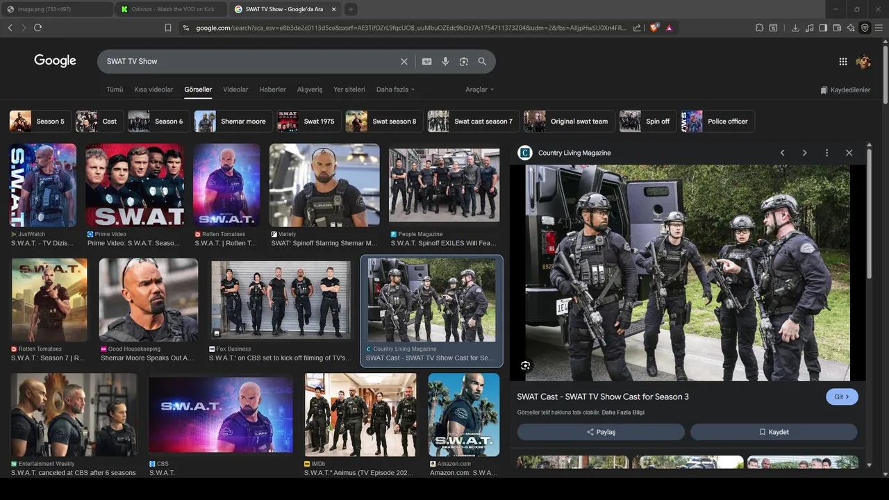Open site settings icon left of URL
This screenshot has height=500, width=889.
pyautogui.click(x=185, y=28)
